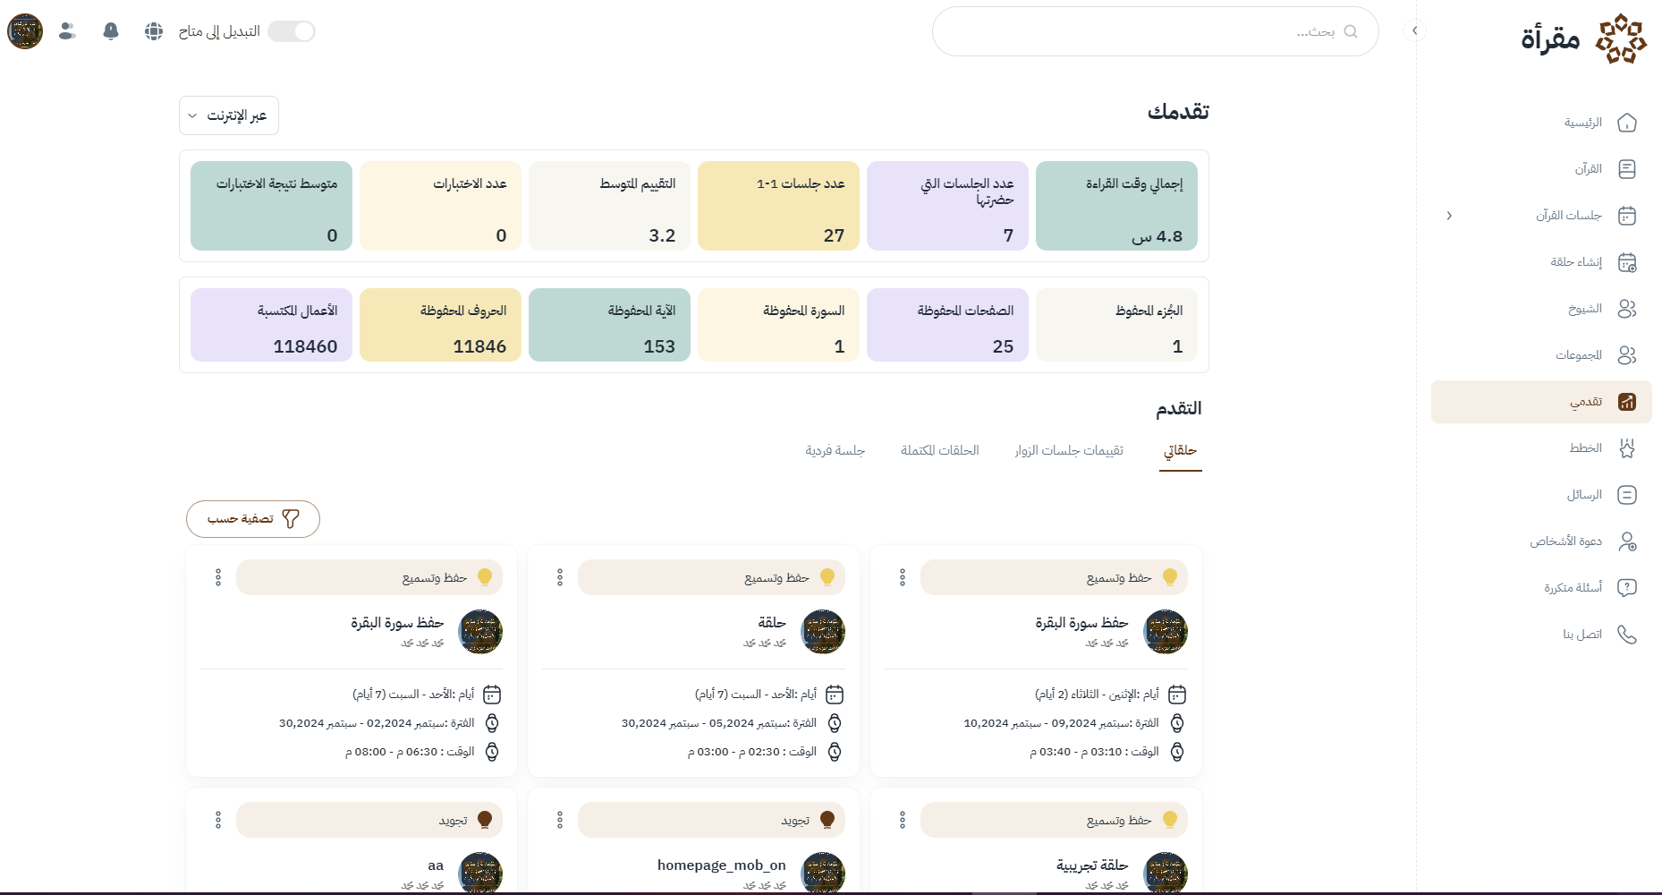Open the FAQ question mark icon
Viewport: 1662px width, 895px height.
(x=1627, y=588)
